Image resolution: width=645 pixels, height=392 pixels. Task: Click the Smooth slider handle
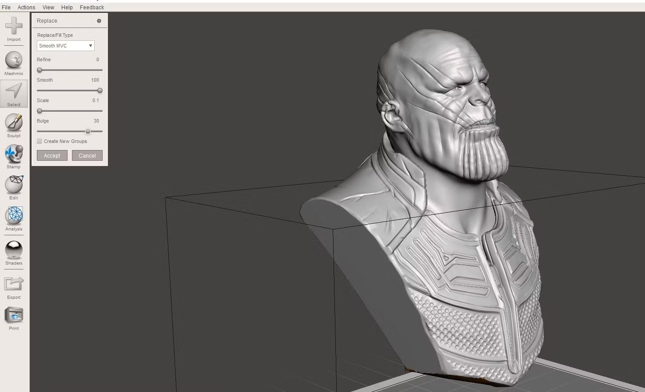tap(100, 91)
